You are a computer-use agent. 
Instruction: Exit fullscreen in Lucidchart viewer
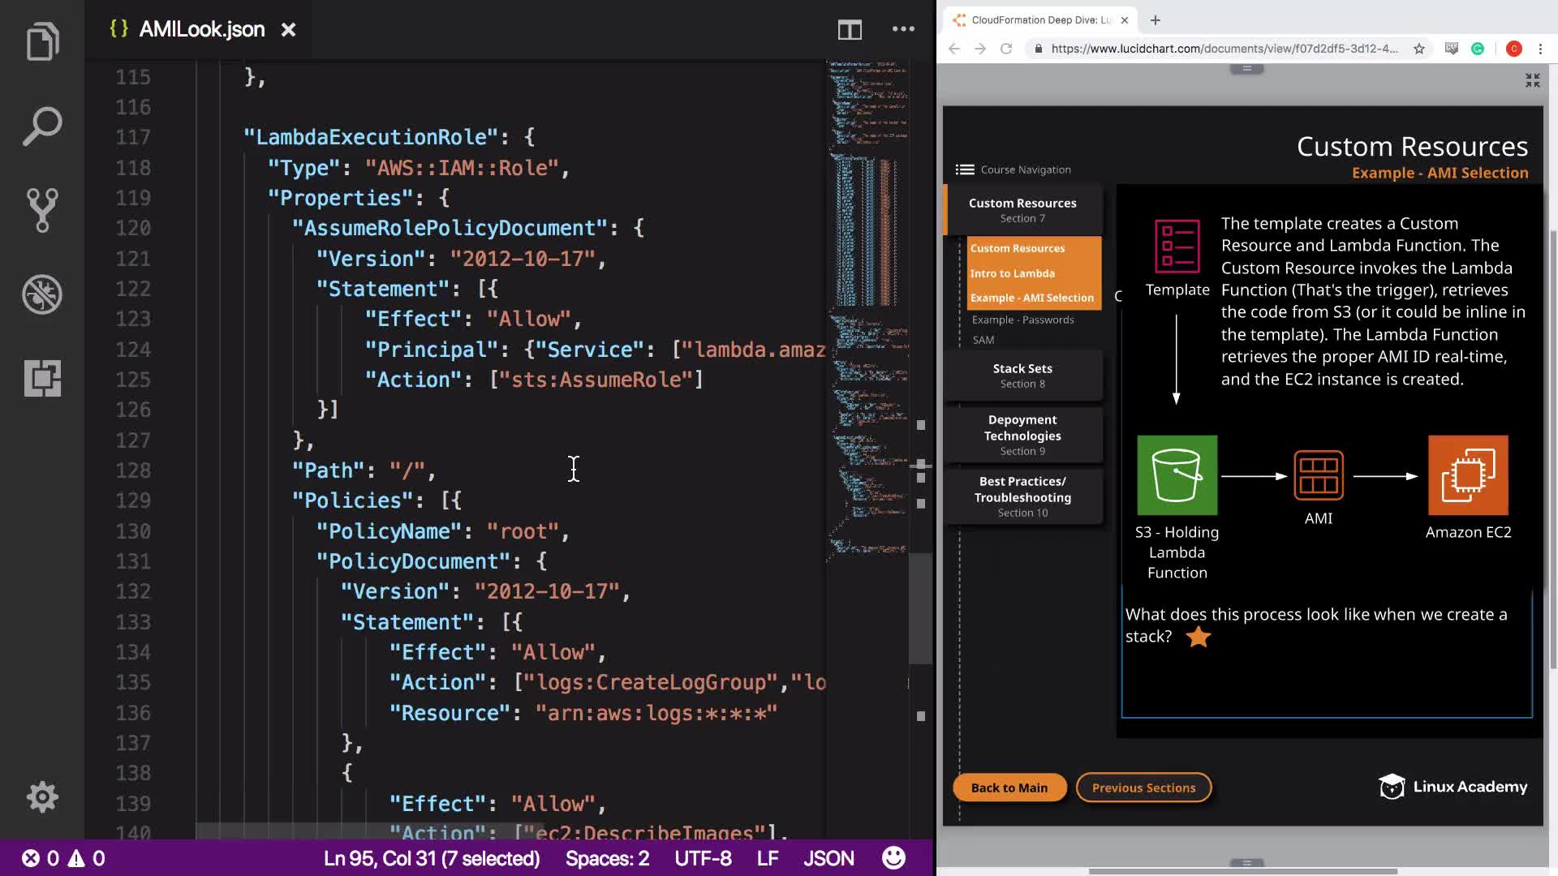(x=1532, y=80)
